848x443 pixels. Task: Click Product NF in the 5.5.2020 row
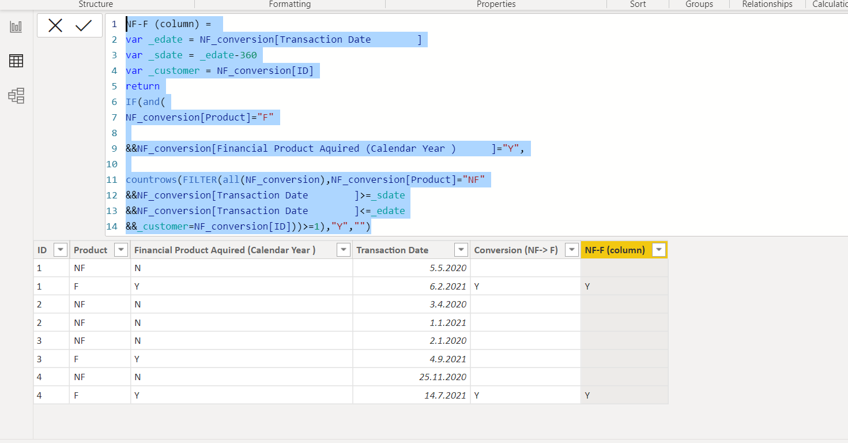click(x=100, y=268)
